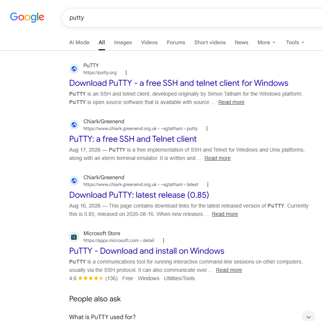Open the Videos tab

tap(149, 42)
